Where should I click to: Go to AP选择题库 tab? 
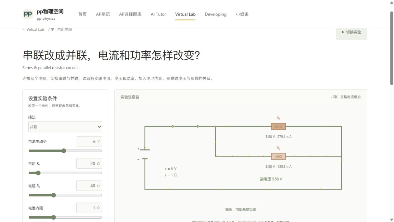[x=130, y=14]
